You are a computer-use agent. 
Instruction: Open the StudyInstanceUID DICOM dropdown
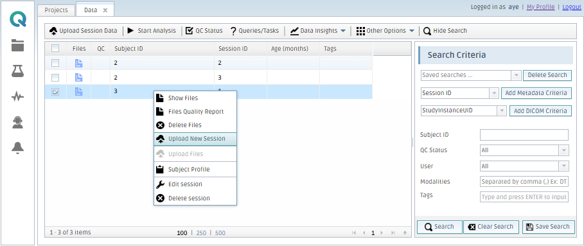tap(502, 110)
